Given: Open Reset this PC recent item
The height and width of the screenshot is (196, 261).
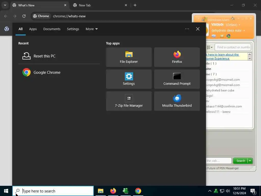Looking at the screenshot, I should (59, 56).
